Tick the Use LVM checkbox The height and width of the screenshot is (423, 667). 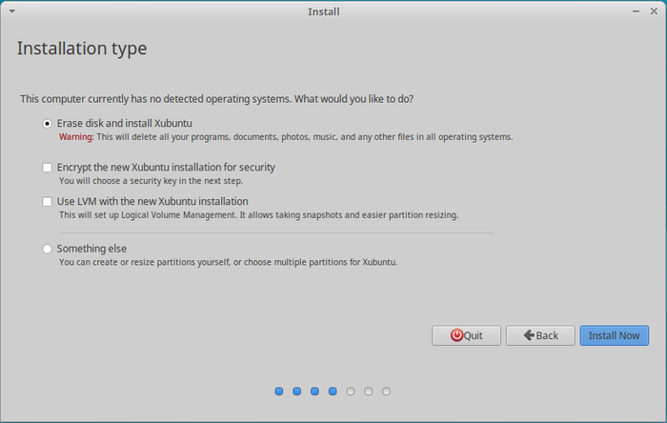point(48,202)
